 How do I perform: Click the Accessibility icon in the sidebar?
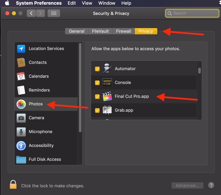(x=21, y=146)
